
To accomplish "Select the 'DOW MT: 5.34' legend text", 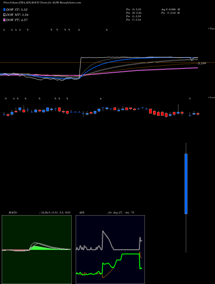I will [x=17, y=15].
